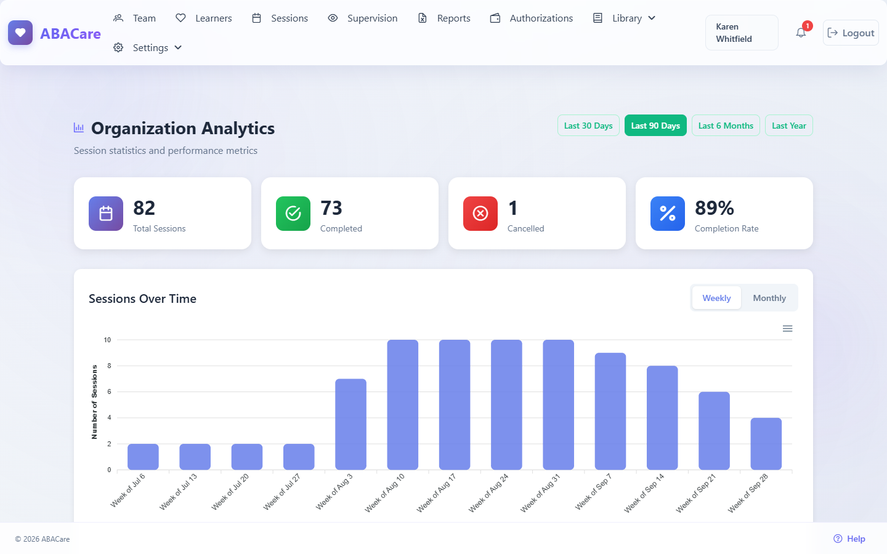Click the Week of Aug 3 bar
This screenshot has width=887, height=554.
(351, 424)
